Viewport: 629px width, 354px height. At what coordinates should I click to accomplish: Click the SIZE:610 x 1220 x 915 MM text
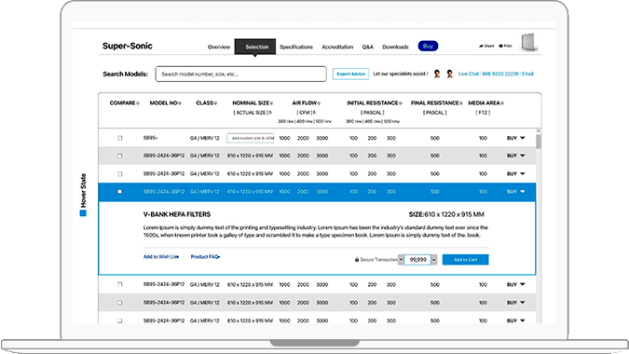(446, 214)
